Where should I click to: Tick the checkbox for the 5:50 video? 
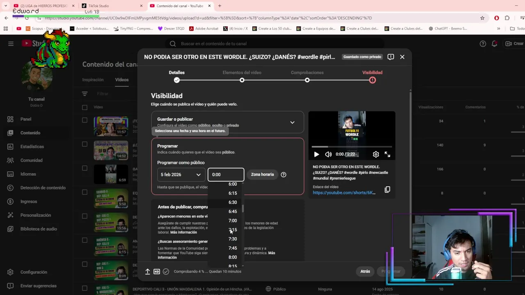tap(84, 192)
